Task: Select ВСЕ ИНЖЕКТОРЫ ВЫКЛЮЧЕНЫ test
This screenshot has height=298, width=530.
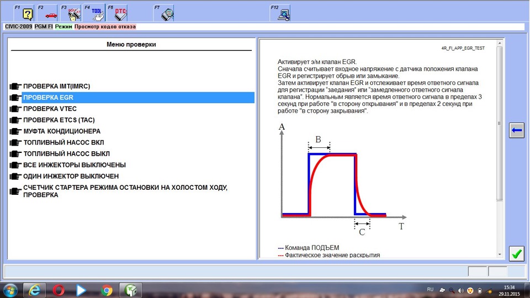Action: click(75, 165)
